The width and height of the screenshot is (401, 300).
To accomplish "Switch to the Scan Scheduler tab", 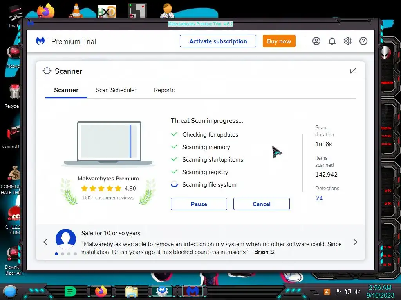I will point(116,90).
